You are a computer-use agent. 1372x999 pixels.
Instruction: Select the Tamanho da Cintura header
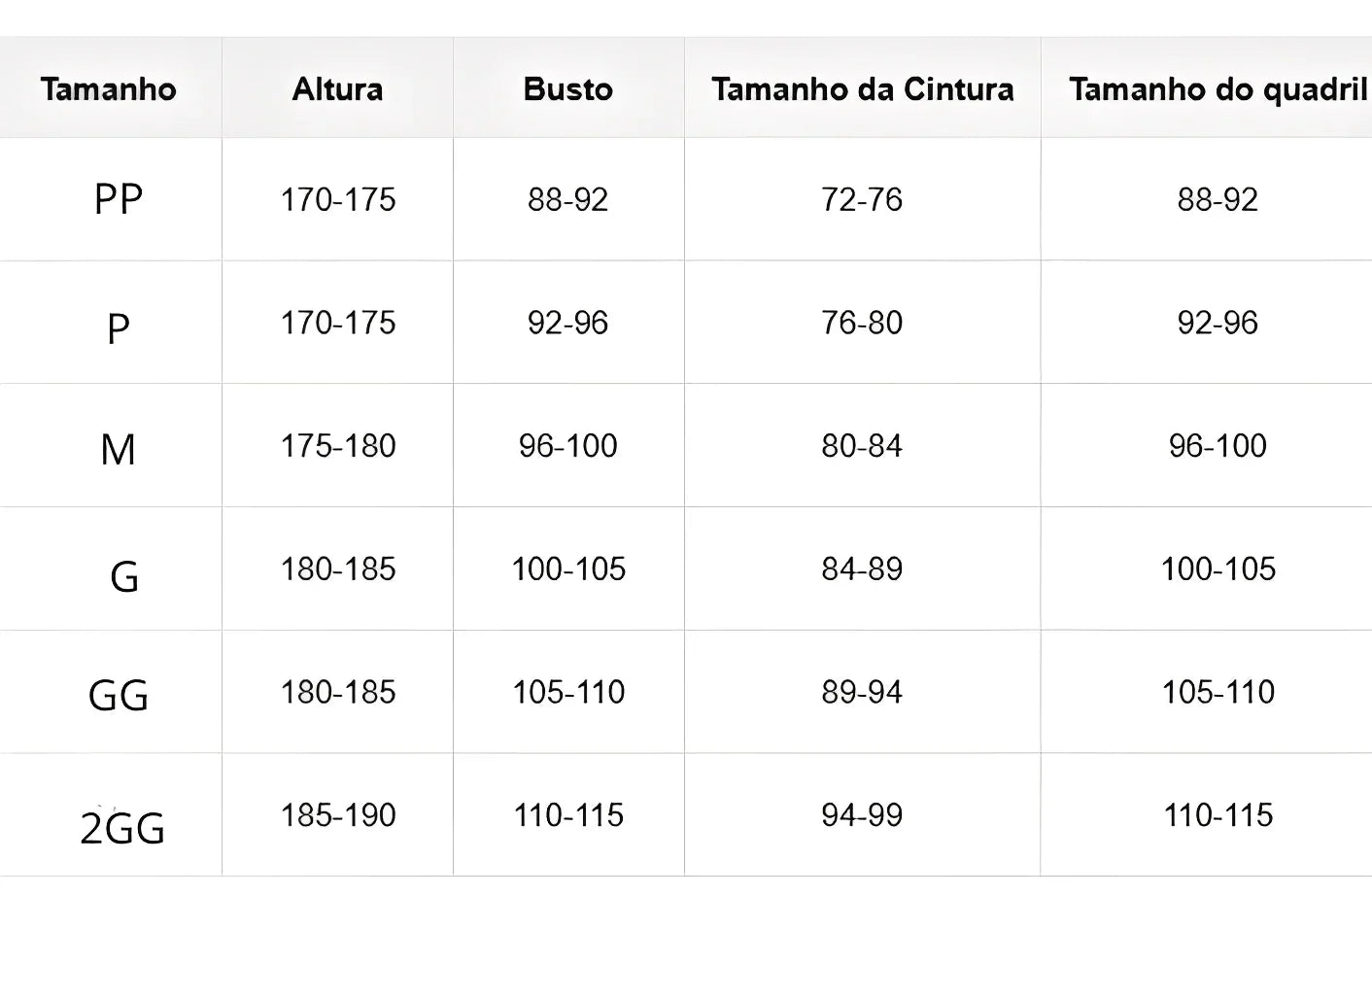click(862, 89)
